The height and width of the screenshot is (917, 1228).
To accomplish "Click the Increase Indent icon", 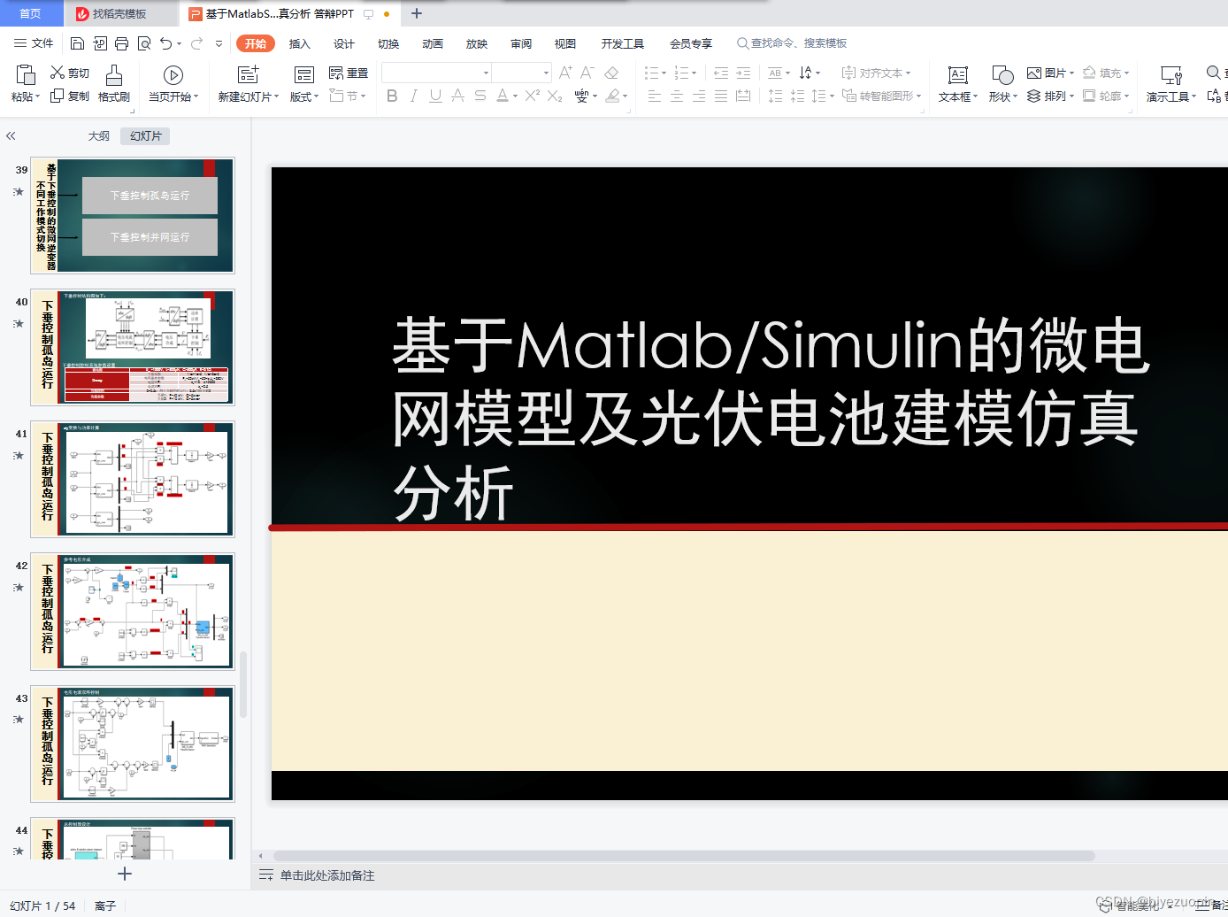I will click(743, 73).
